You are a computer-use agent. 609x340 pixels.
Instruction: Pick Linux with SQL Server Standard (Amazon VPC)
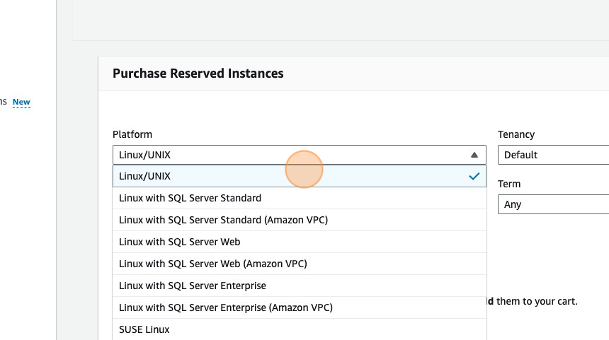coord(223,220)
